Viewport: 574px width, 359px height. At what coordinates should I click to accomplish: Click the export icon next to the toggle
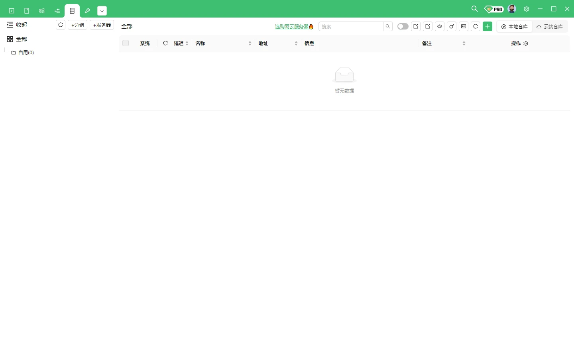coord(416,26)
